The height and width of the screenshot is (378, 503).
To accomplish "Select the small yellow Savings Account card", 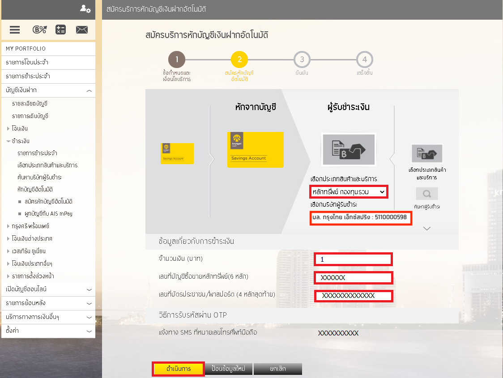I will [x=177, y=153].
